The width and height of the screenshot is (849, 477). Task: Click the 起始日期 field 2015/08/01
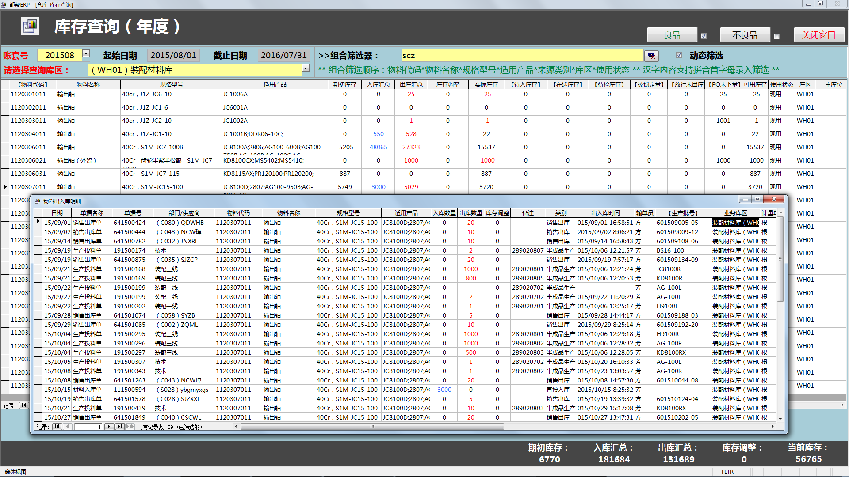pyautogui.click(x=173, y=55)
